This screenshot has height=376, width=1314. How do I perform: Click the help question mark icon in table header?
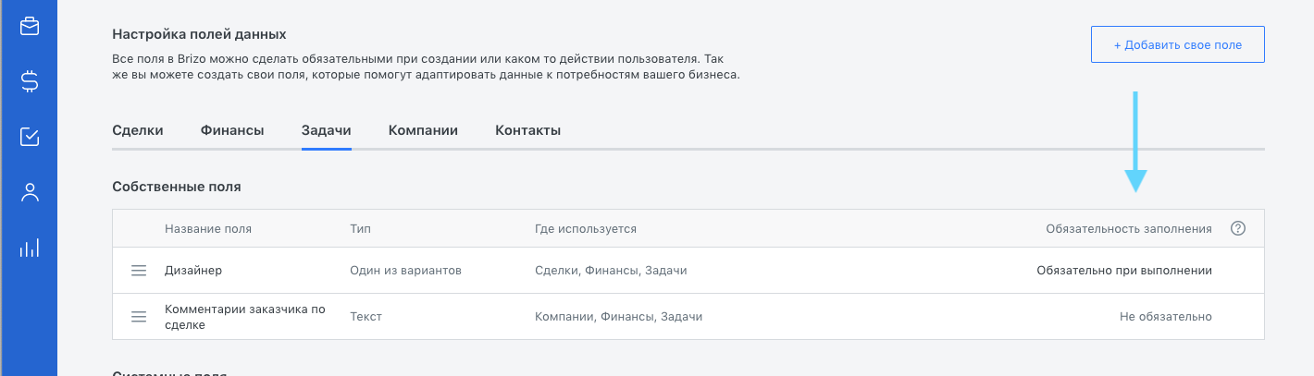click(x=1238, y=228)
